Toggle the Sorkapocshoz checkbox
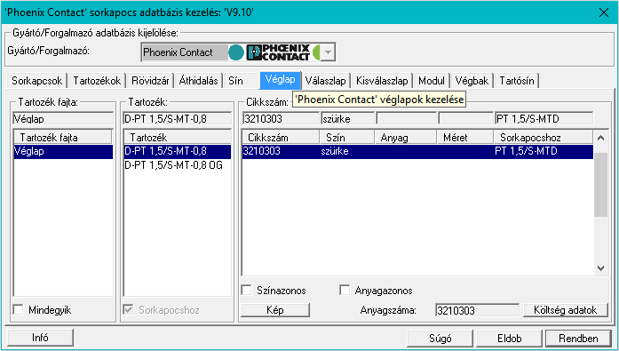 pos(128,309)
